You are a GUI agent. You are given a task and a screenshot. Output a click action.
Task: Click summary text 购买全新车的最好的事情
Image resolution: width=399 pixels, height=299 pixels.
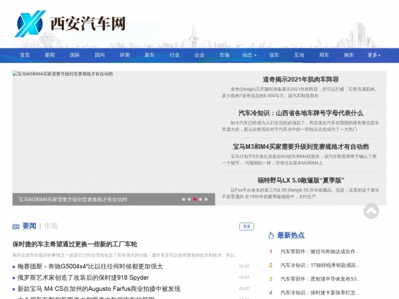click(128, 255)
